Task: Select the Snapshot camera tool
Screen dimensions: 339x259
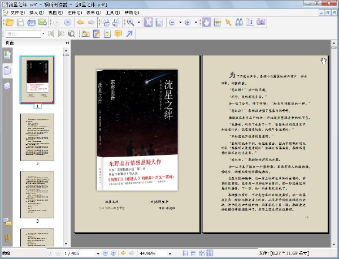Action: [261, 22]
